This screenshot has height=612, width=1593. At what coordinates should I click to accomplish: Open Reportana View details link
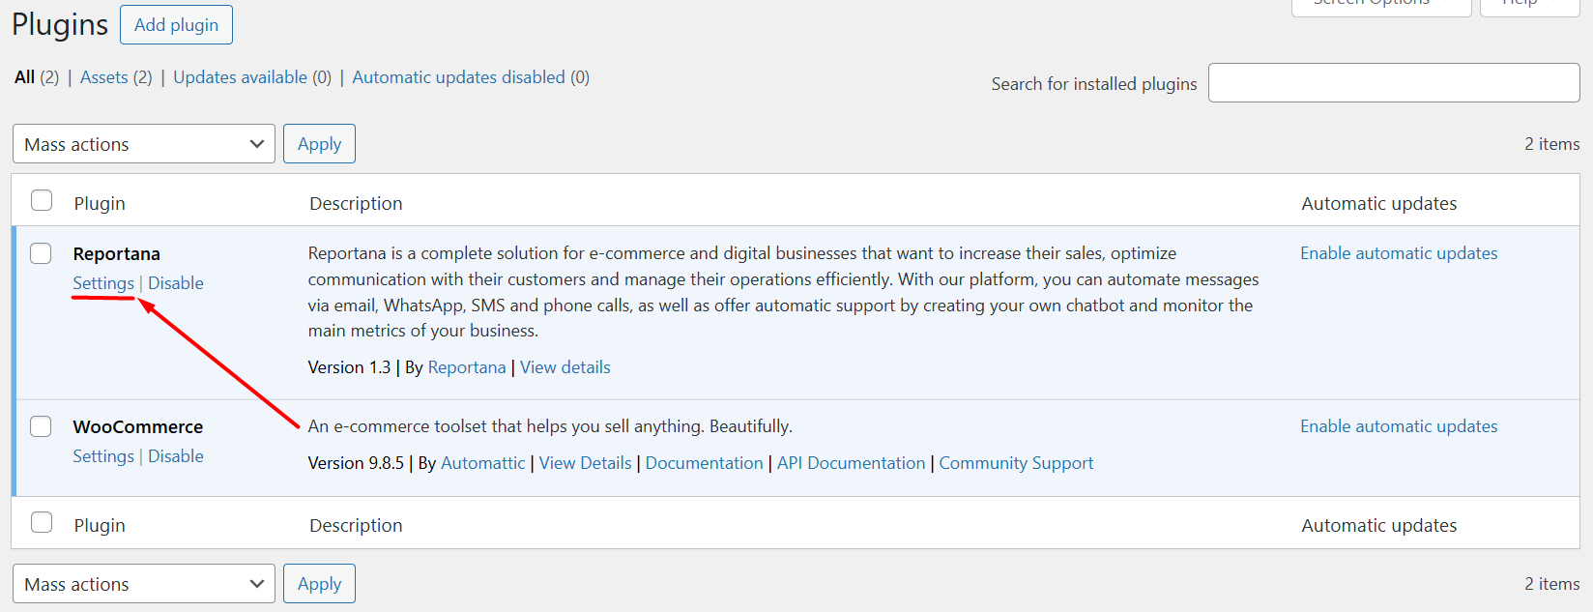pyautogui.click(x=565, y=367)
